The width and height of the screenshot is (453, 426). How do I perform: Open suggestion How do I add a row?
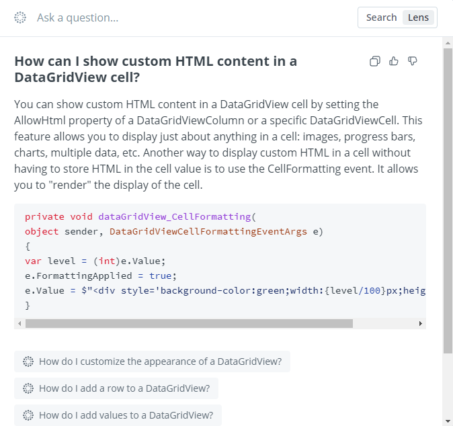(116, 388)
